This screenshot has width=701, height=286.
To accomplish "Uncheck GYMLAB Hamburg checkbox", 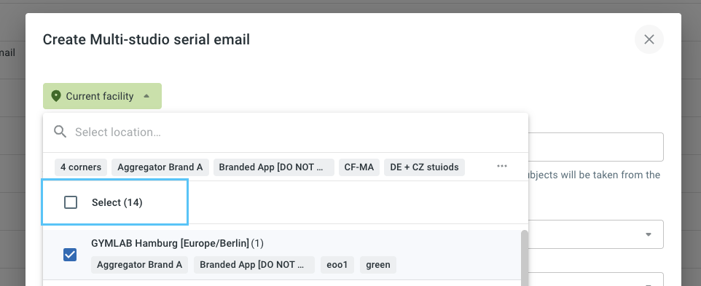I will pyautogui.click(x=70, y=255).
